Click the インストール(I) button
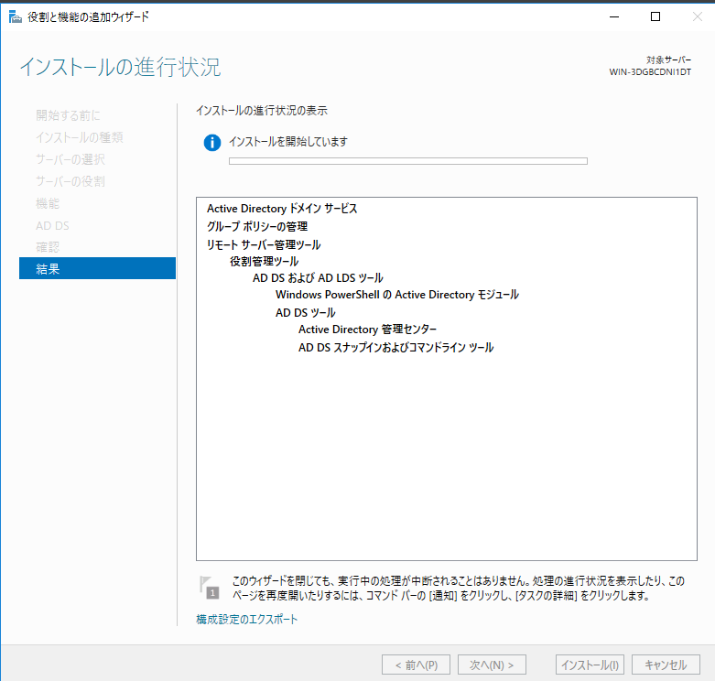This screenshot has width=715, height=681. click(590, 665)
